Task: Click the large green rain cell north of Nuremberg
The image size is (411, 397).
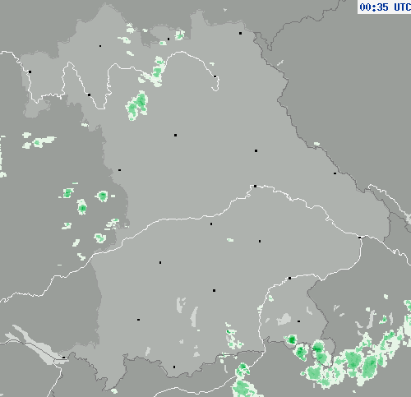Action: tap(137, 105)
